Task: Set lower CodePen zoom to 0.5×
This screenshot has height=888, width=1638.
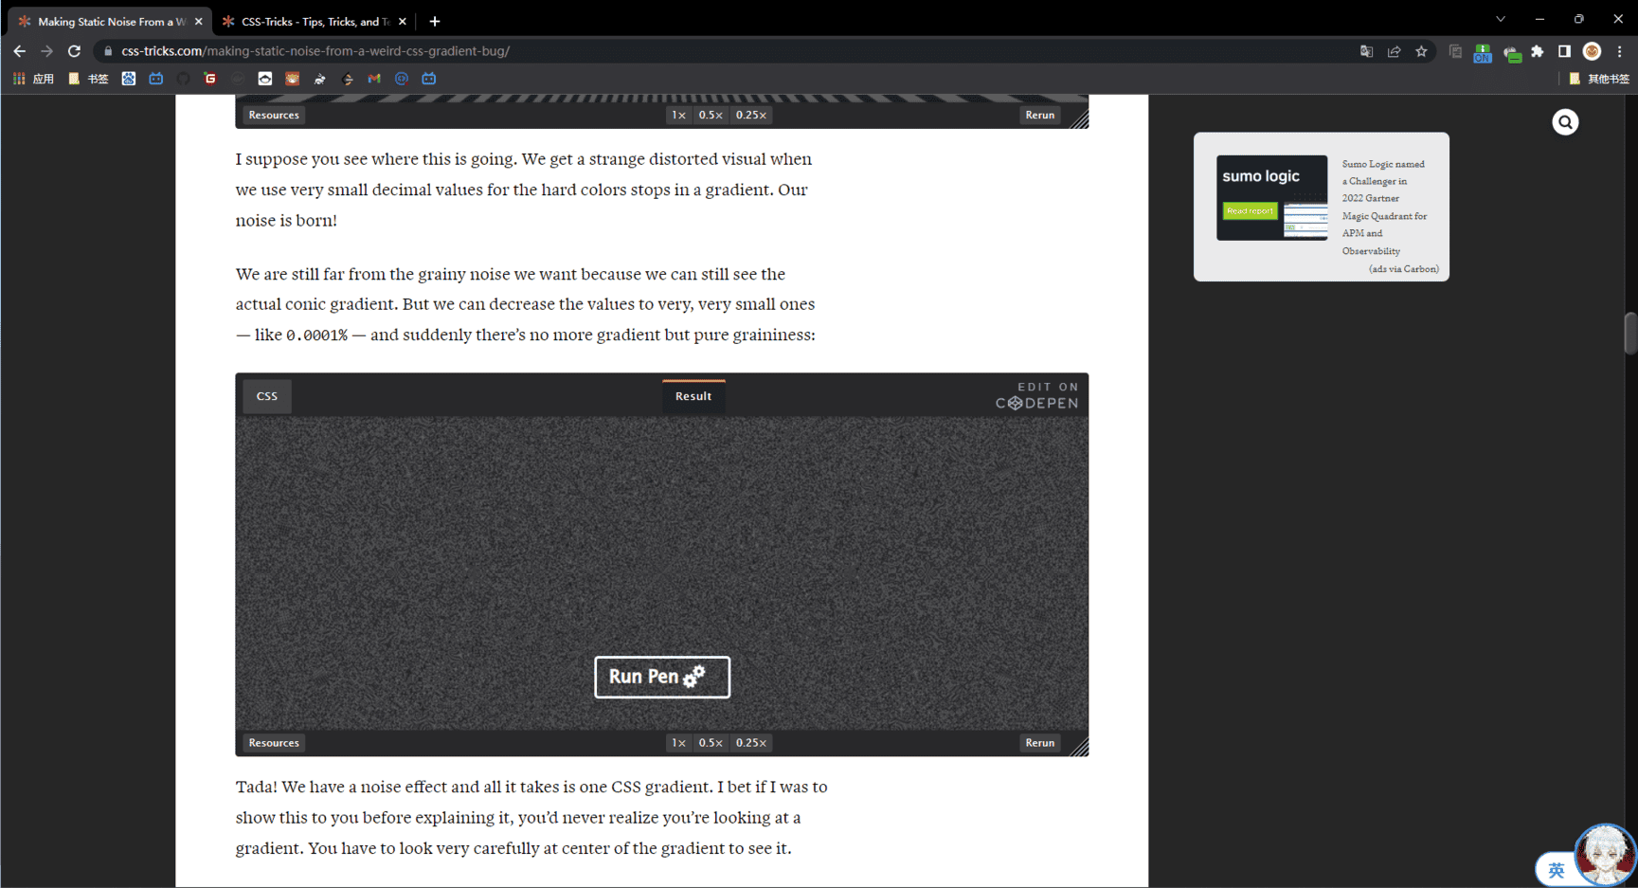Action: tap(711, 743)
